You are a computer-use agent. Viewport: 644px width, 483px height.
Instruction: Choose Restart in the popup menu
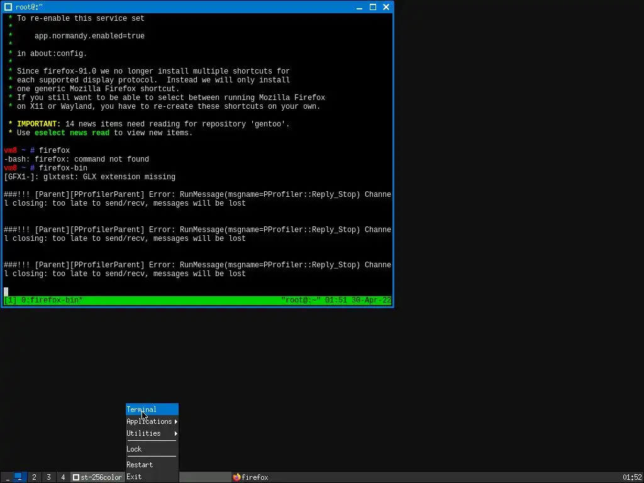pyautogui.click(x=152, y=465)
